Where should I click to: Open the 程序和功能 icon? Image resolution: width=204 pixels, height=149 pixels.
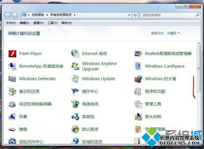click(x=138, y=91)
